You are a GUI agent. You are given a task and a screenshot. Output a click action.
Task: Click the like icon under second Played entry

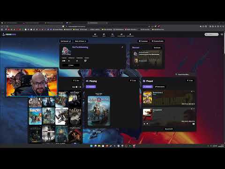pyautogui.click(x=144, y=124)
